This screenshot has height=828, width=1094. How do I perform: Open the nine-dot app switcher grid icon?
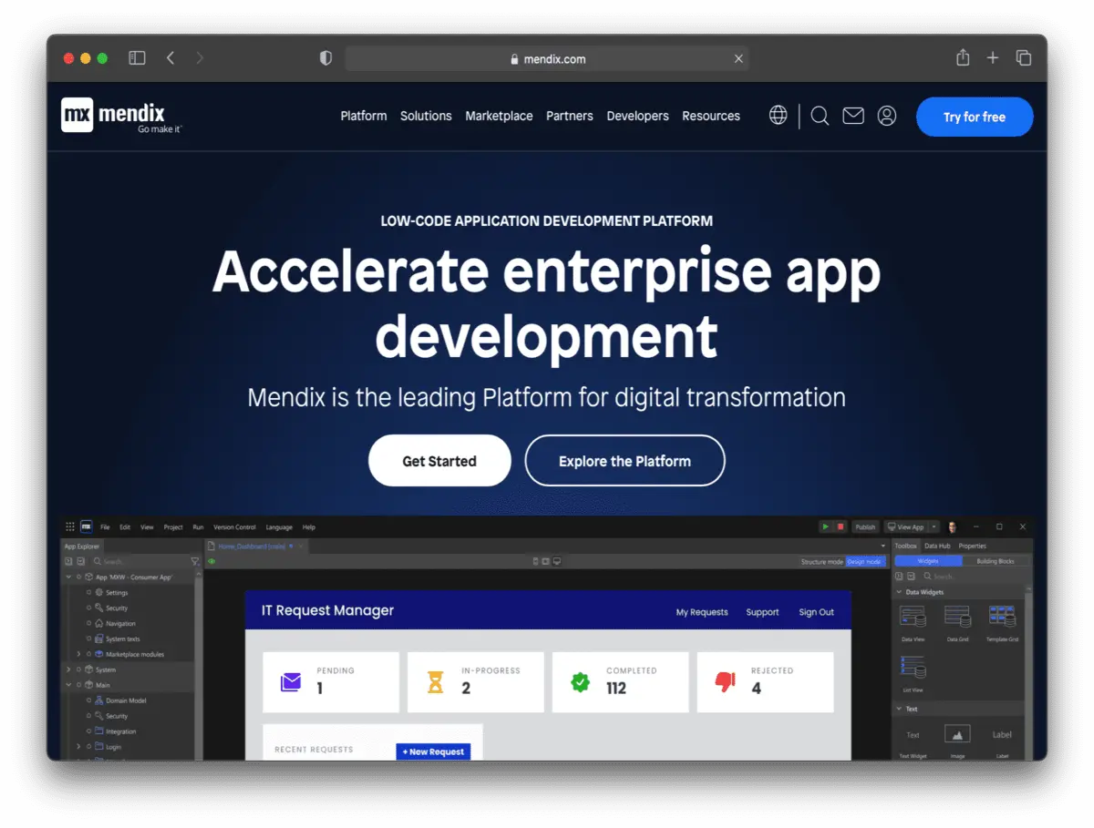pos(70,526)
